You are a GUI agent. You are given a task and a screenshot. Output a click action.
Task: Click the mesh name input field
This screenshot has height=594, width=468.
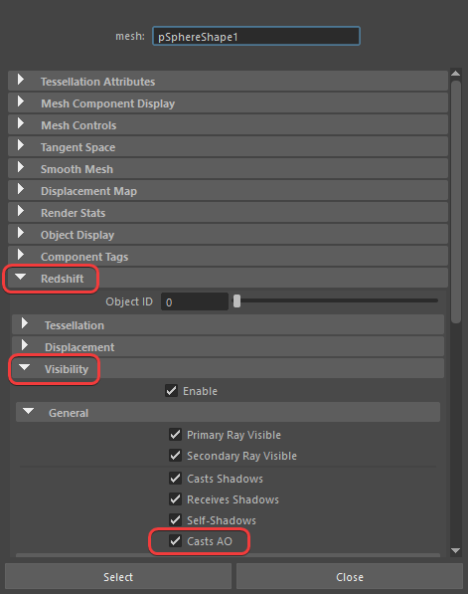(x=256, y=37)
